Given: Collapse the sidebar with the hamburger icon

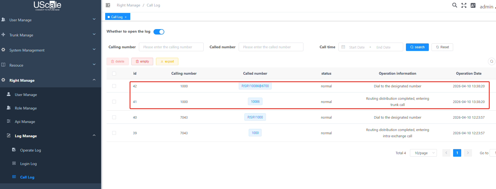Looking at the screenshot, I should click(x=108, y=5).
